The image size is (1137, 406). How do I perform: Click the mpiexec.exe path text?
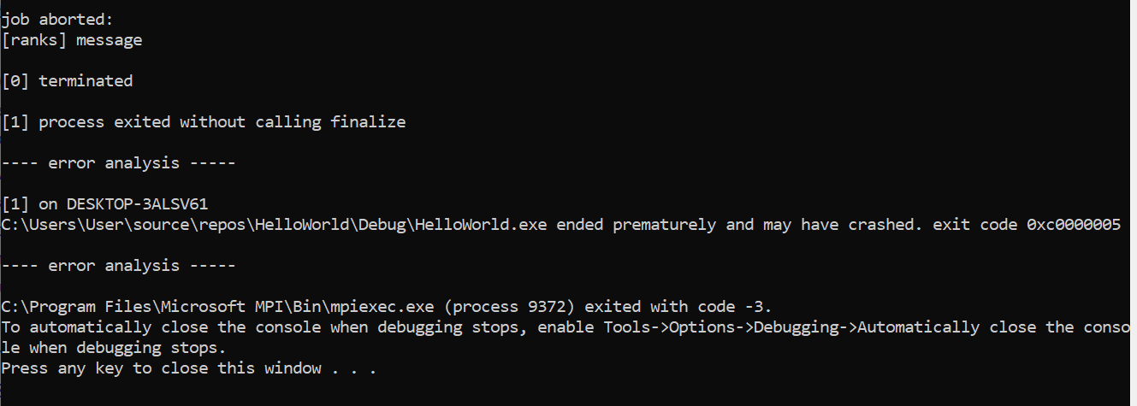(218, 307)
